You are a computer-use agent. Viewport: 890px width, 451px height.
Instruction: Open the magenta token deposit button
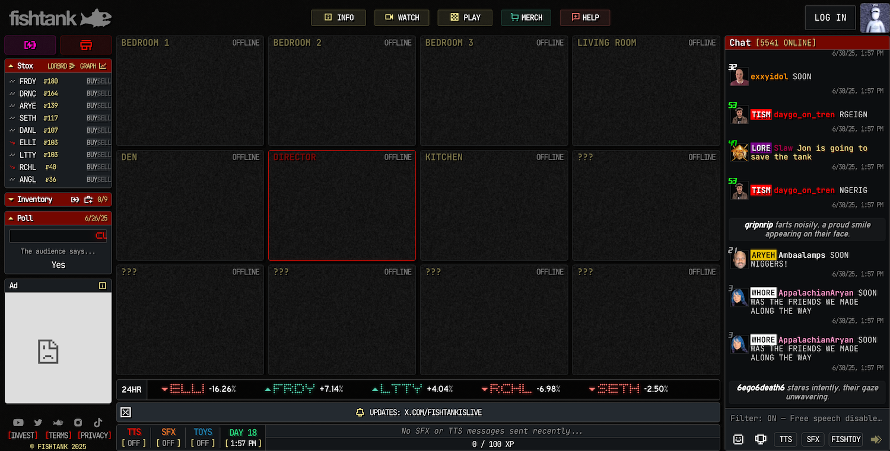coord(30,45)
